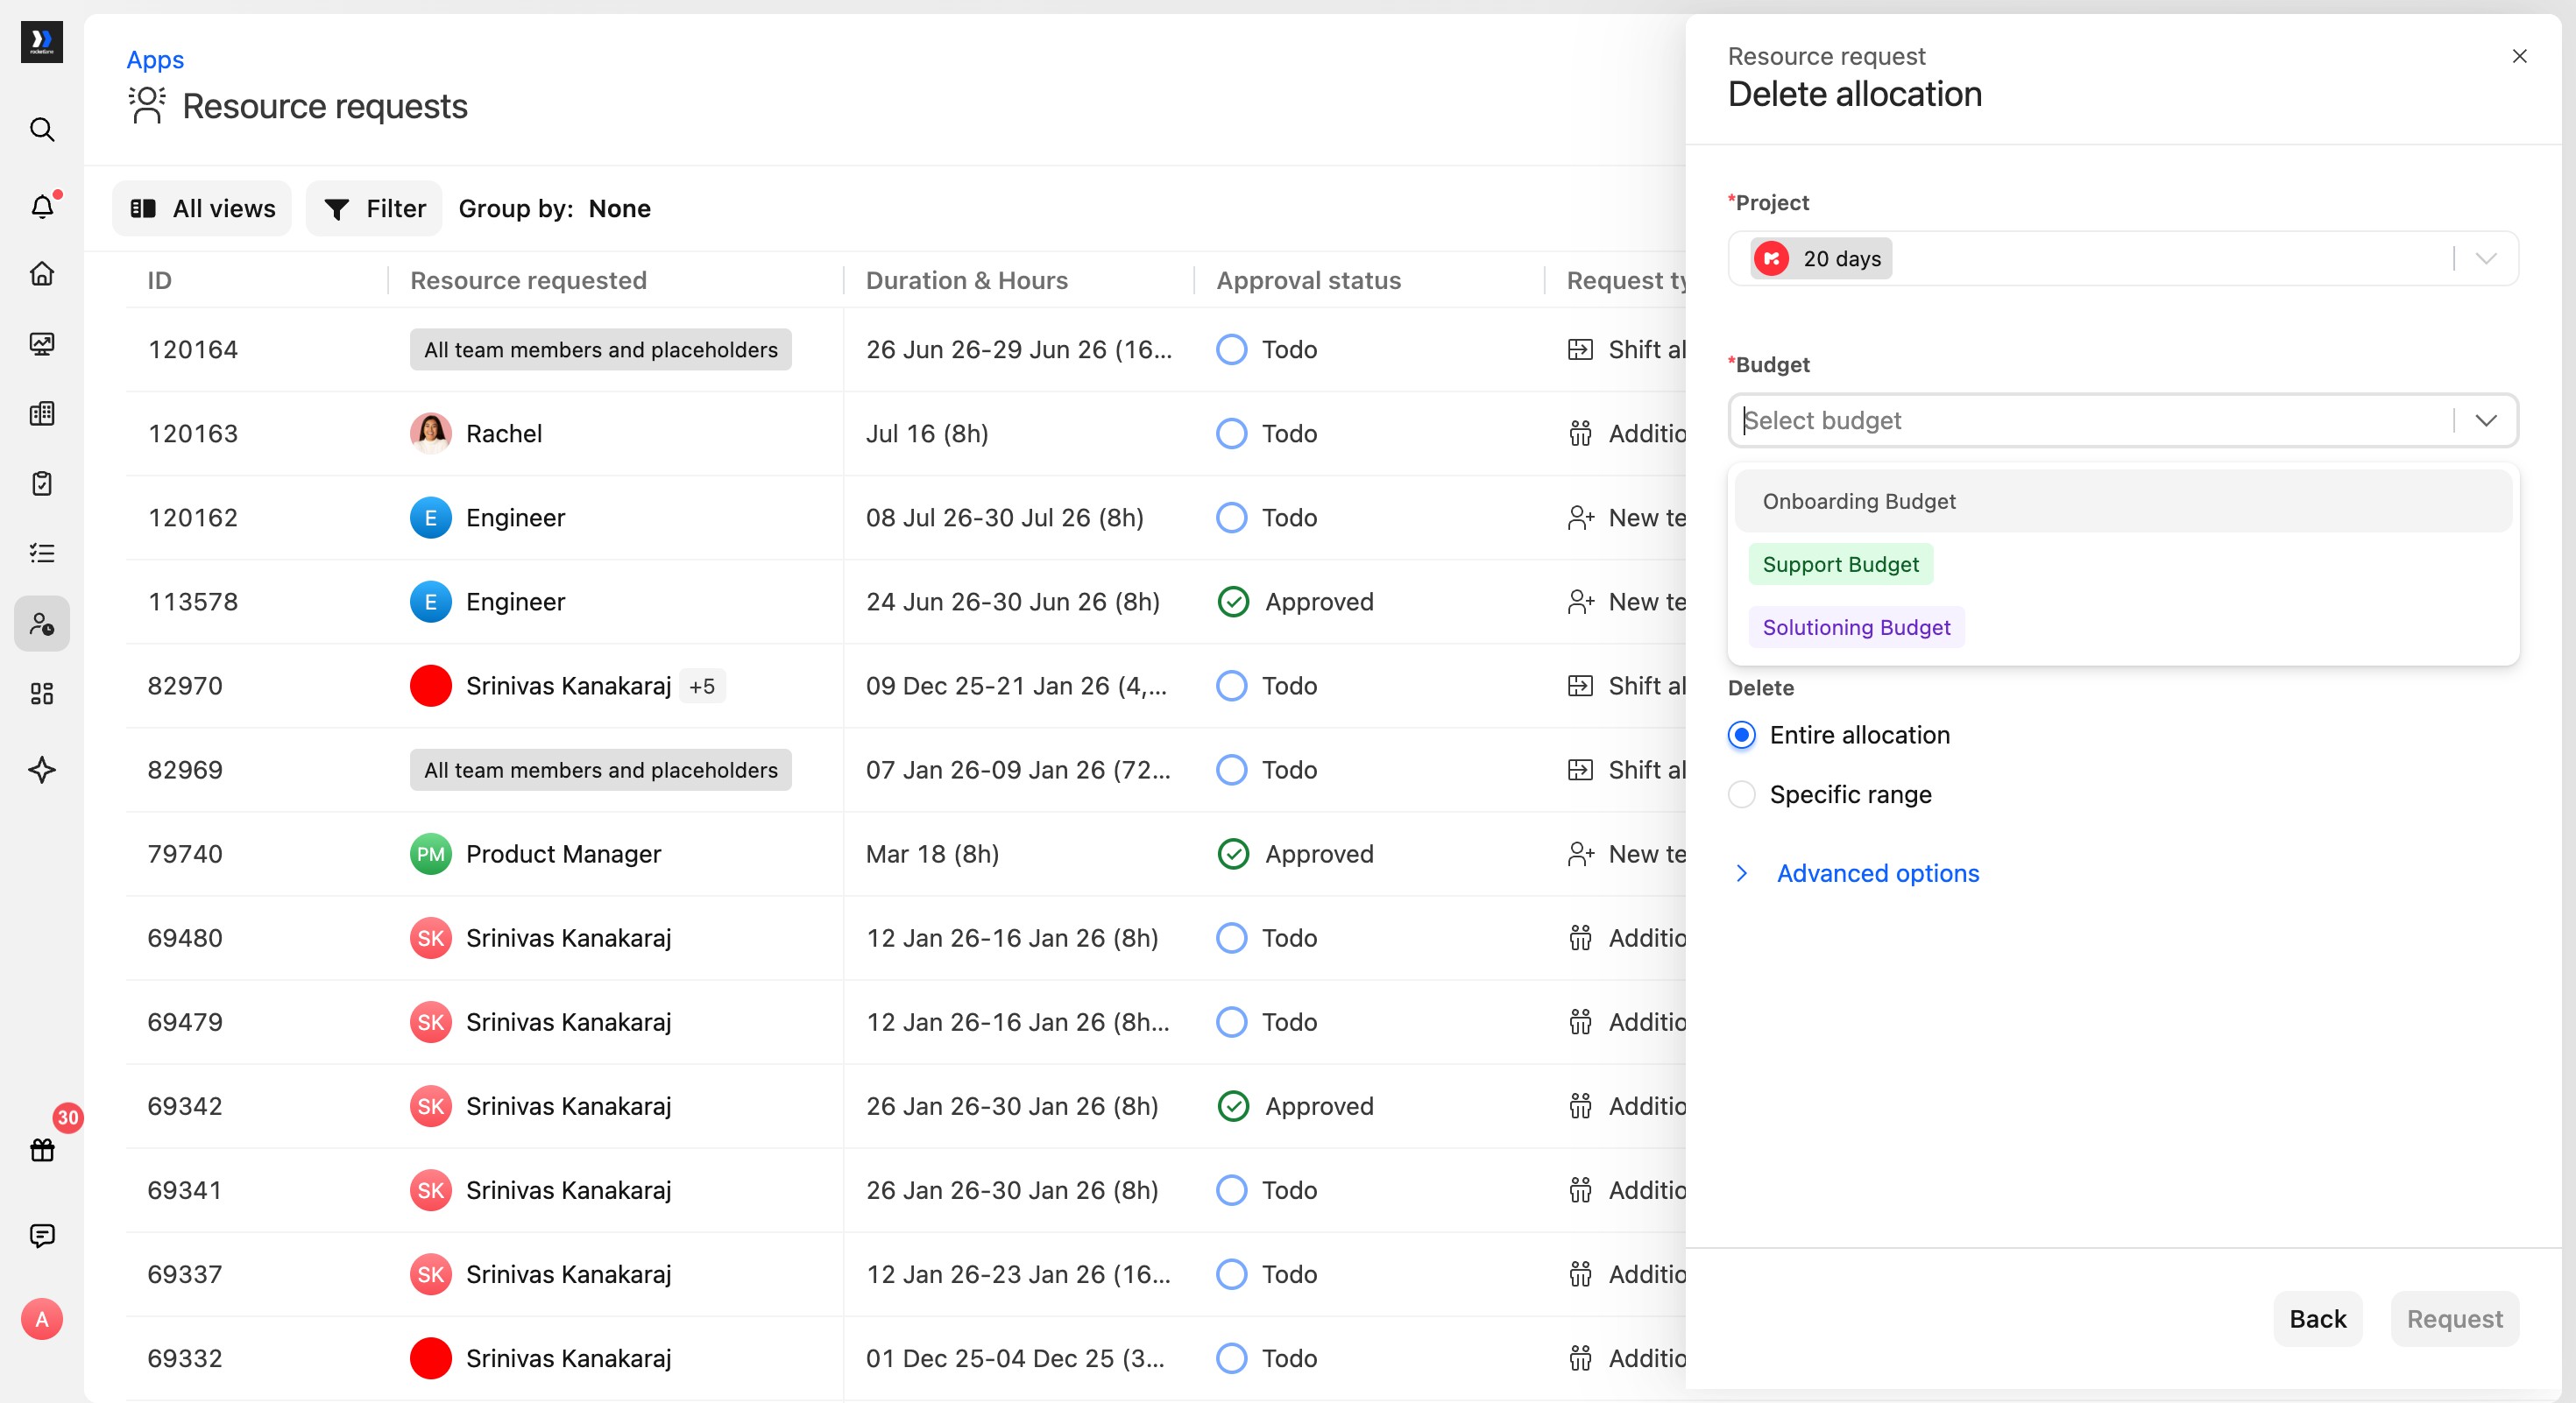
Task: Sort by Approval status column header
Action: pos(1308,281)
